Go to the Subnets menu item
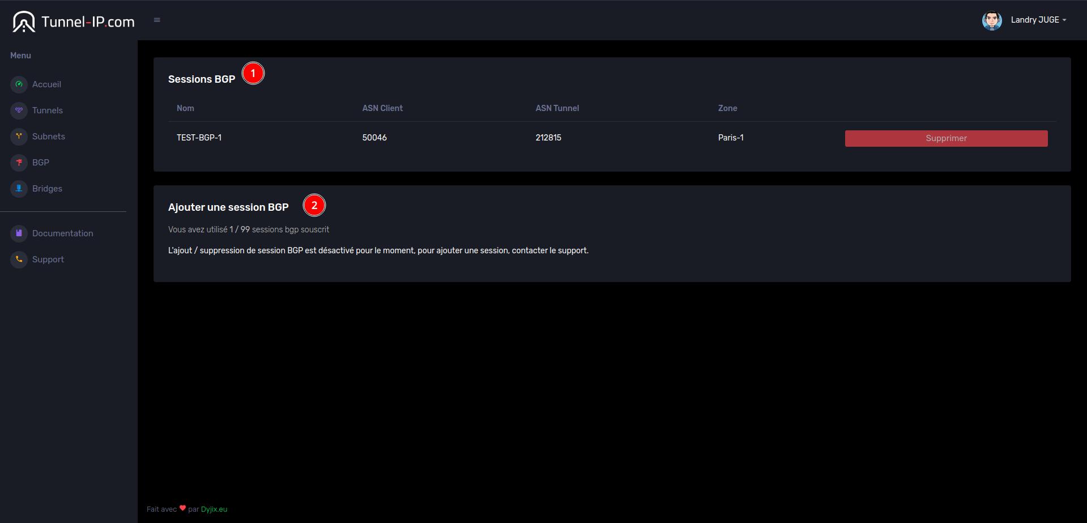The height and width of the screenshot is (523, 1087). [49, 137]
